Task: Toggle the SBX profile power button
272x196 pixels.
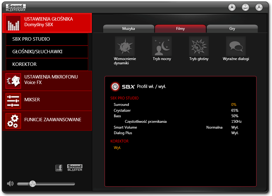Action: tap(115, 86)
